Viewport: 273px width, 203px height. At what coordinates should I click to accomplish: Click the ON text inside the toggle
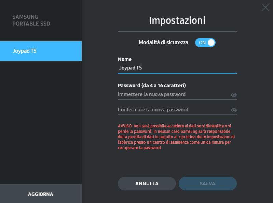[x=202, y=43]
